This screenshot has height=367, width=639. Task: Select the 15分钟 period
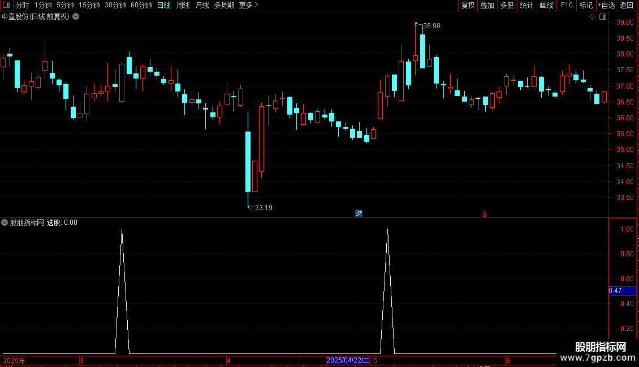click(x=89, y=5)
